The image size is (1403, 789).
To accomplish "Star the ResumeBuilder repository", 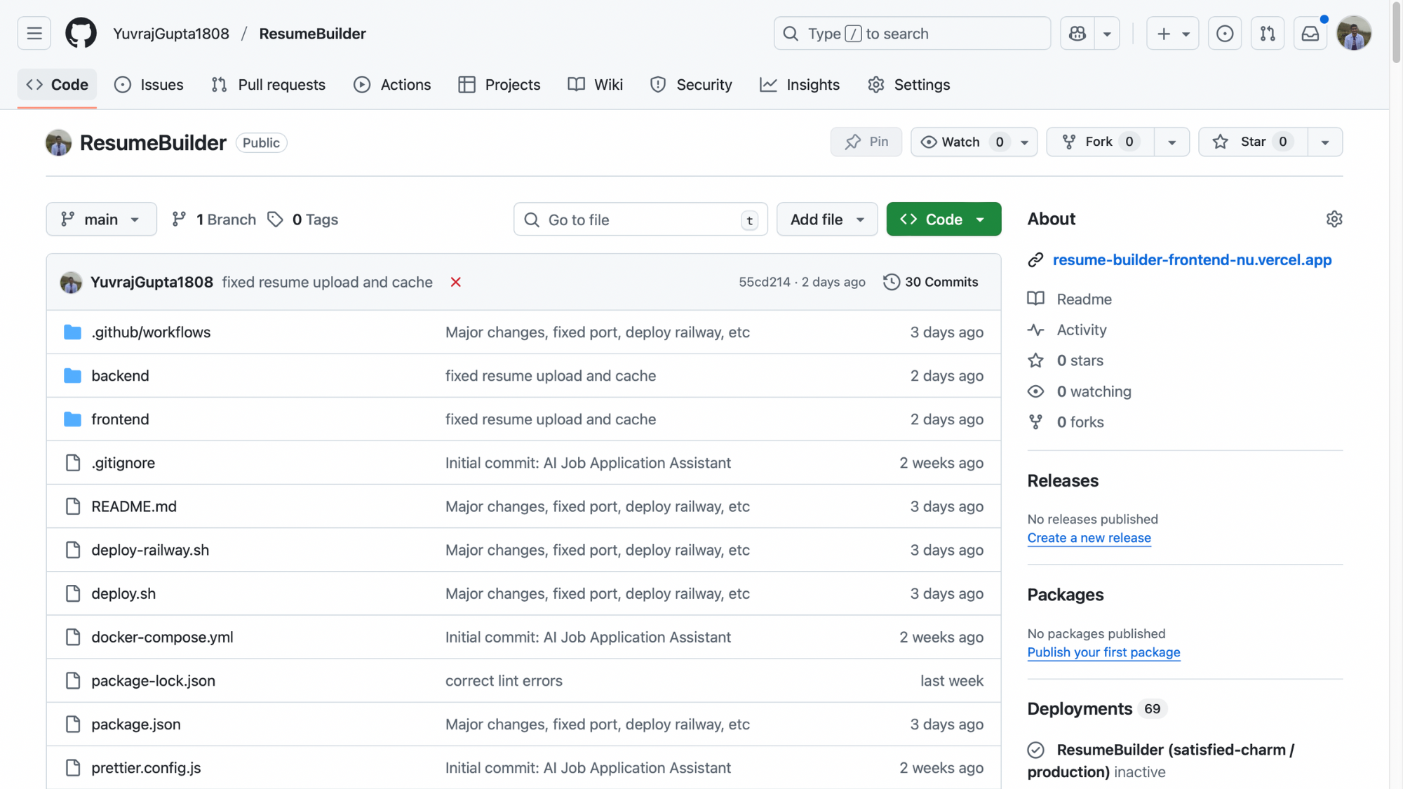I will tap(1253, 142).
